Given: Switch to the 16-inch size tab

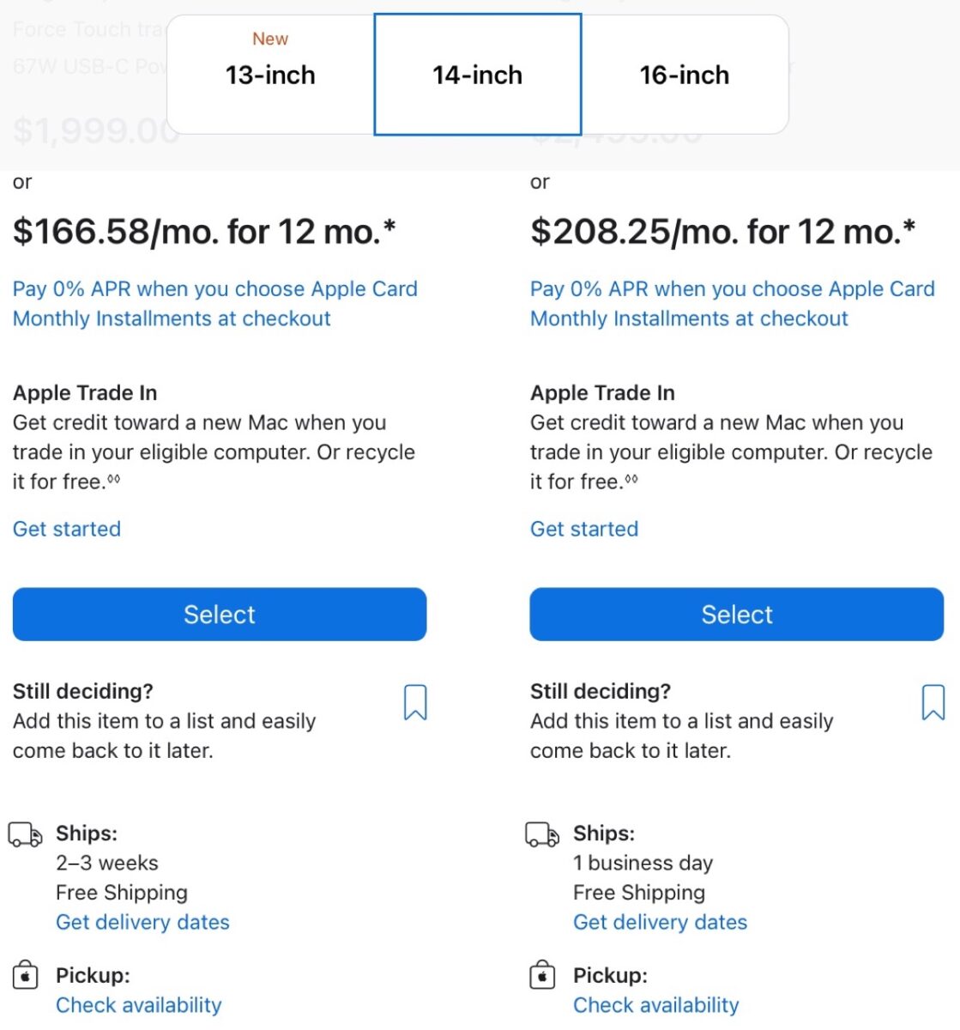Looking at the screenshot, I should [685, 75].
